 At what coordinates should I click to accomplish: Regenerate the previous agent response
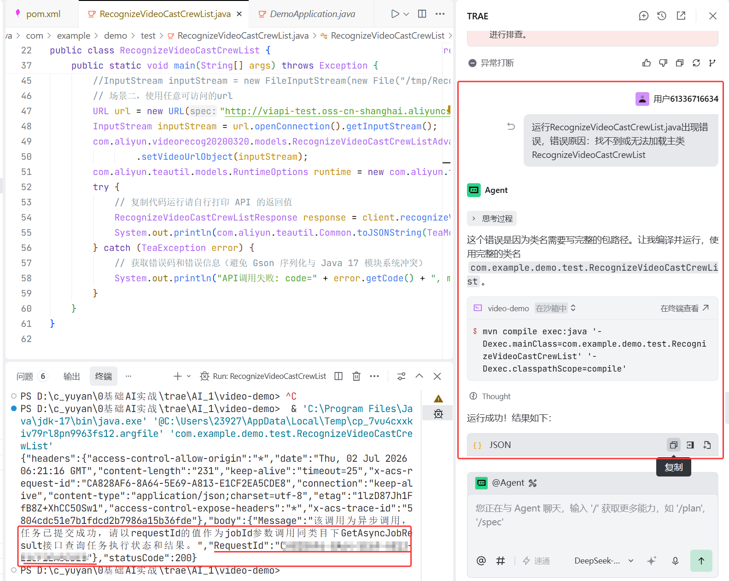point(696,63)
